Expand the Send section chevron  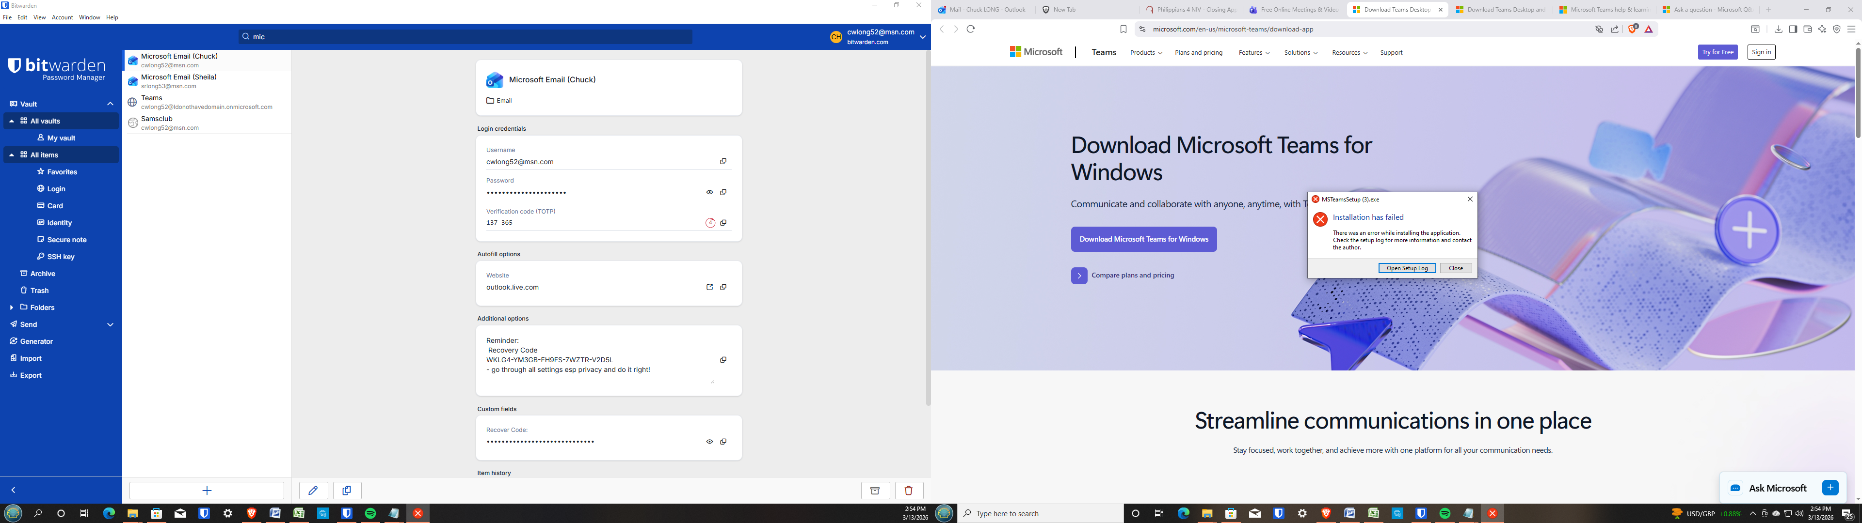[111, 325]
